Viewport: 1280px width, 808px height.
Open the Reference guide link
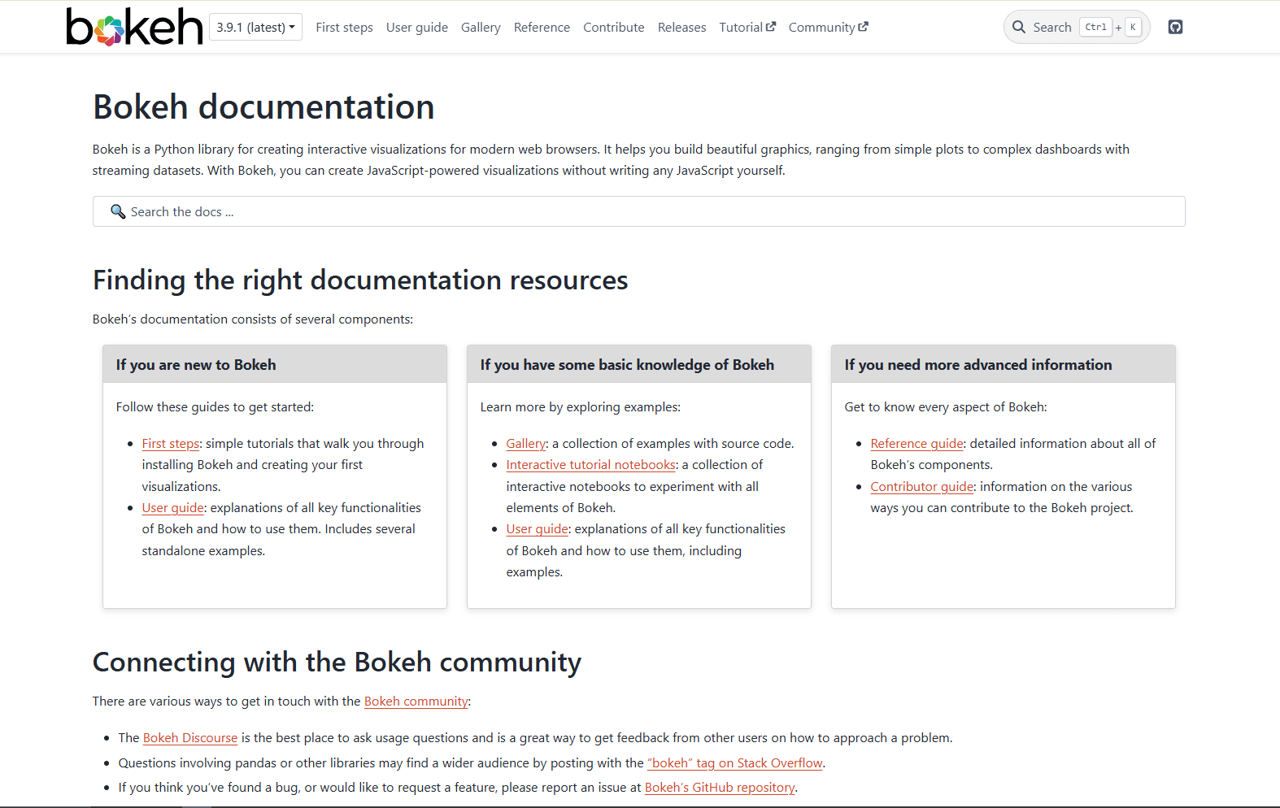(917, 444)
